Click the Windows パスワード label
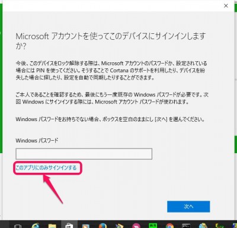The height and width of the screenshot is (228, 237). pyautogui.click(x=37, y=141)
